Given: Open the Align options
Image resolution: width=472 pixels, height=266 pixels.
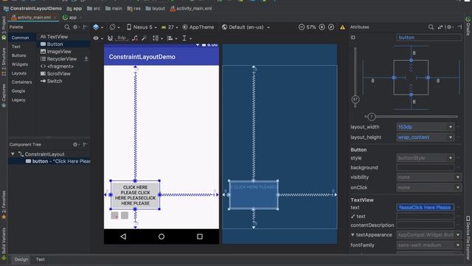Looking at the screenshot, I should point(172,38).
